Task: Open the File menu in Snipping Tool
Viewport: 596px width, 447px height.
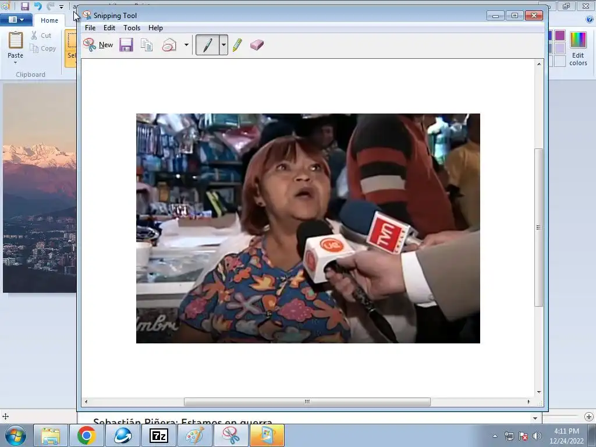Action: [x=90, y=28]
